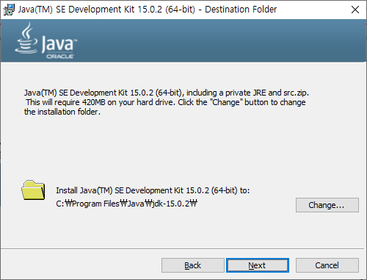The image size is (367, 280).
Task: Click the line mentioning 420MB hard drive requirement
Action: (x=166, y=102)
